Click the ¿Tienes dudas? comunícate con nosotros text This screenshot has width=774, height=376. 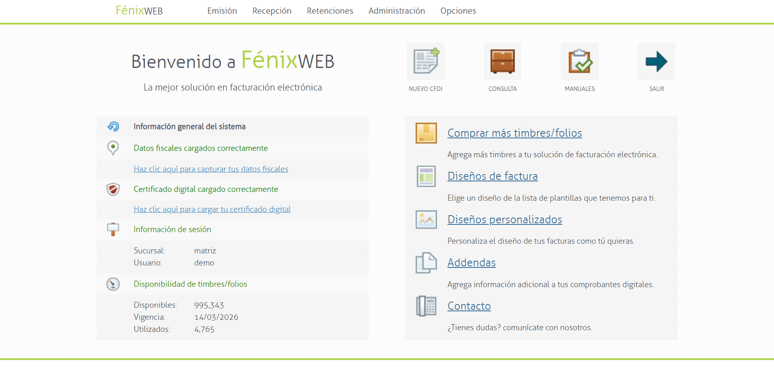click(x=520, y=327)
